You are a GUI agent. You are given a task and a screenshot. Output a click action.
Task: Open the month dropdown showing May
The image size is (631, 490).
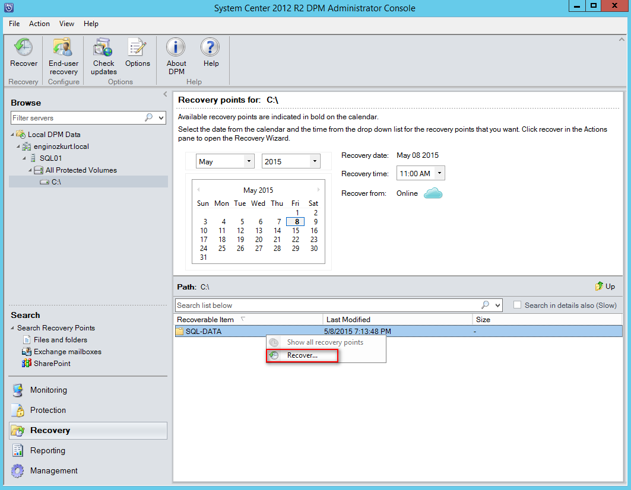249,161
